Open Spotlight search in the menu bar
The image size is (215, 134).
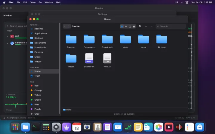coord(182,2)
